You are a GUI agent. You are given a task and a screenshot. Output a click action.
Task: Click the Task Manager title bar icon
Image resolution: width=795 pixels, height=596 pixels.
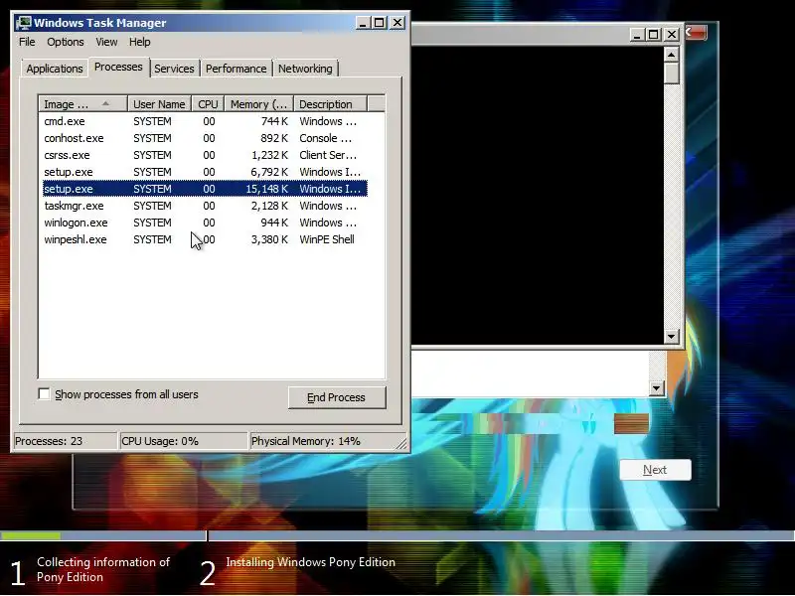point(23,23)
